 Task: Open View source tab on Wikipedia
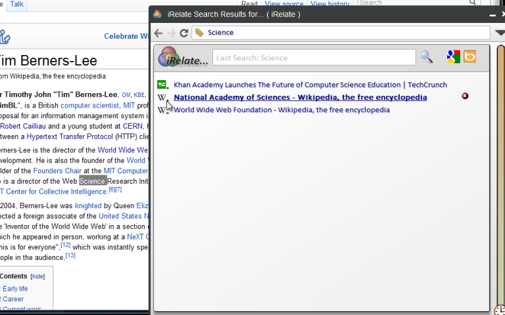pyautogui.click(x=284, y=4)
